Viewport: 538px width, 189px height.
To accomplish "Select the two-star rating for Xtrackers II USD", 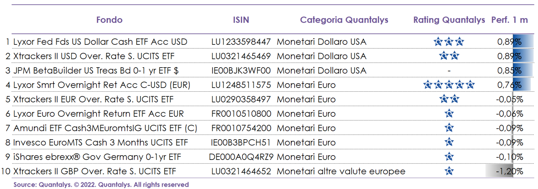I will coord(449,56).
